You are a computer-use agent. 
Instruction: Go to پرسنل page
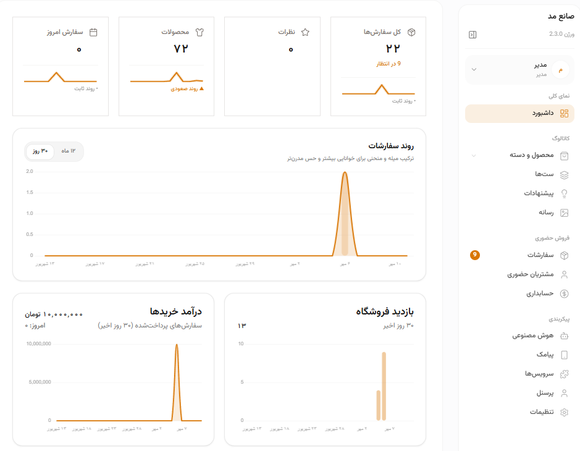[x=519, y=393]
